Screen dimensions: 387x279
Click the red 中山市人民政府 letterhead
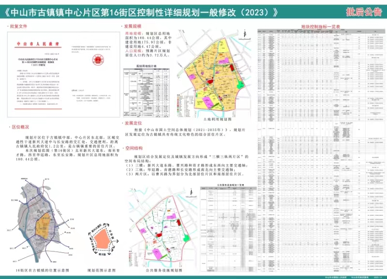(38, 44)
